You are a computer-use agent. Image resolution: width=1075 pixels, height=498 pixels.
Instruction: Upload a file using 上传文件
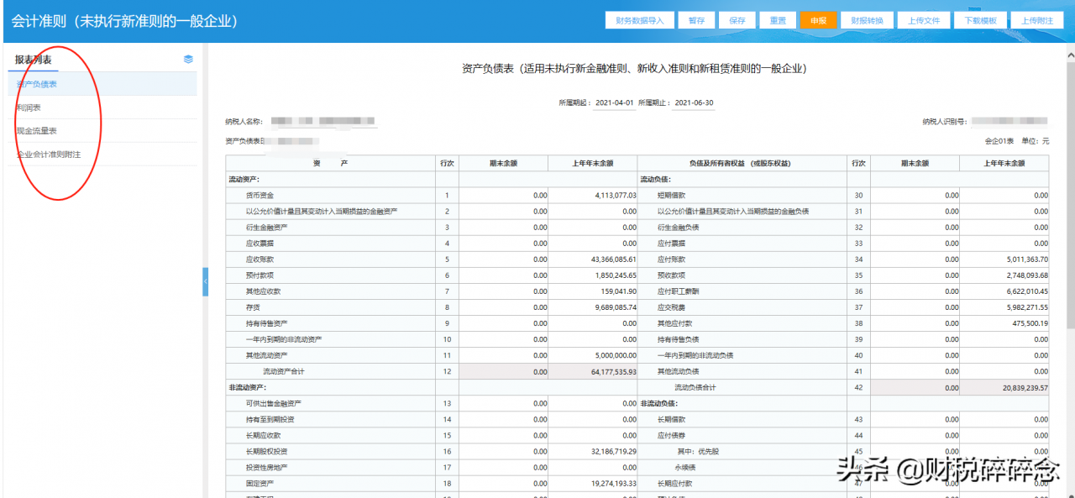point(924,19)
